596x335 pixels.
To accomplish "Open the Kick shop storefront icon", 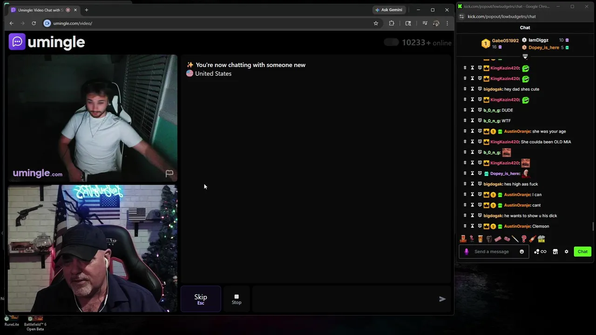I will click(x=555, y=252).
